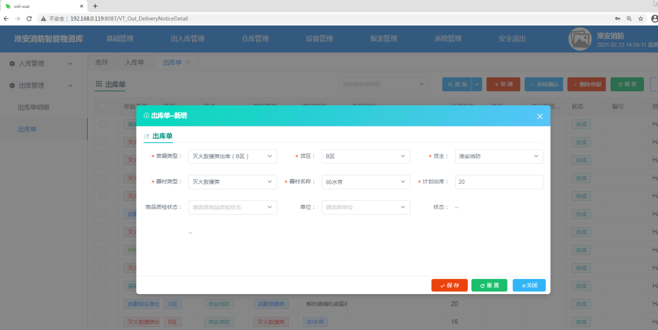Click the zoom magnifier icon in address bar
The height and width of the screenshot is (330, 658).
click(629, 18)
